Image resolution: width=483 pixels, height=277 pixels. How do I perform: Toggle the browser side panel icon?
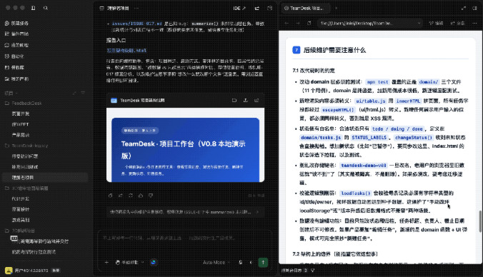(474, 9)
